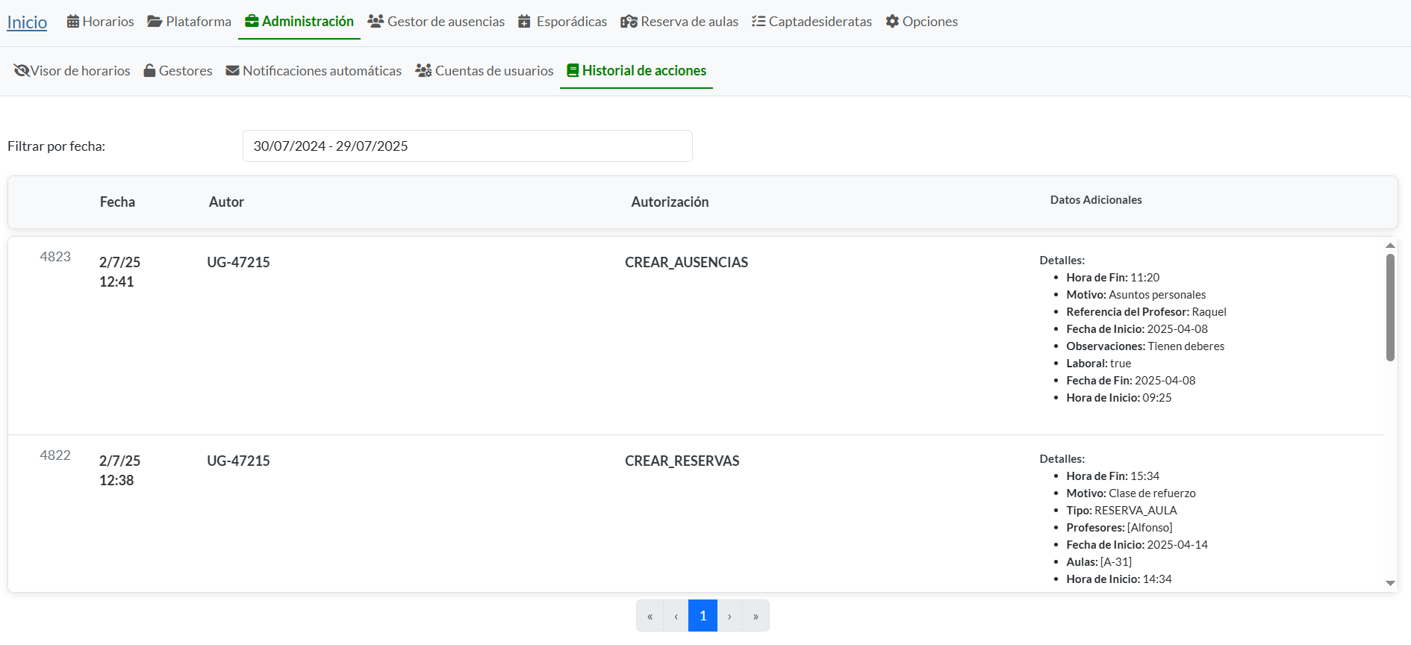Image resolution: width=1411 pixels, height=645 pixels.
Task: Go to the Inicio home link
Action: point(27,22)
